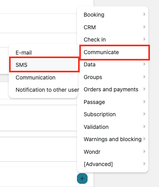Click the Wondr submenu arrow
This screenshot has height=187, width=159.
(144, 151)
